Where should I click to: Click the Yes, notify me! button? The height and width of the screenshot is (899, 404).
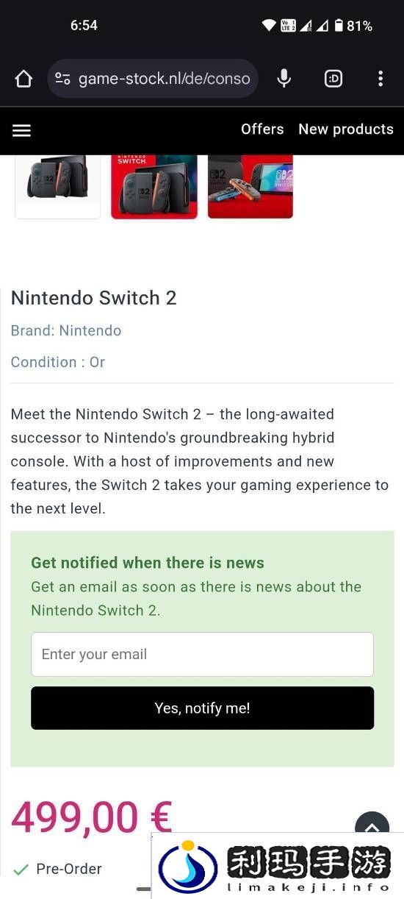pos(202,708)
